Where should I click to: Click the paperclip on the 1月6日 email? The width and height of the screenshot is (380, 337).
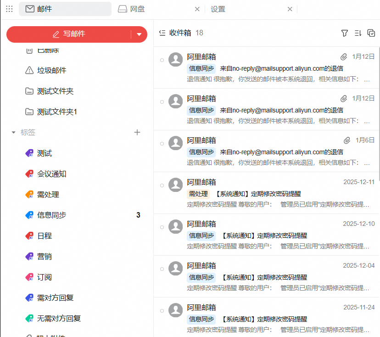[347, 140]
